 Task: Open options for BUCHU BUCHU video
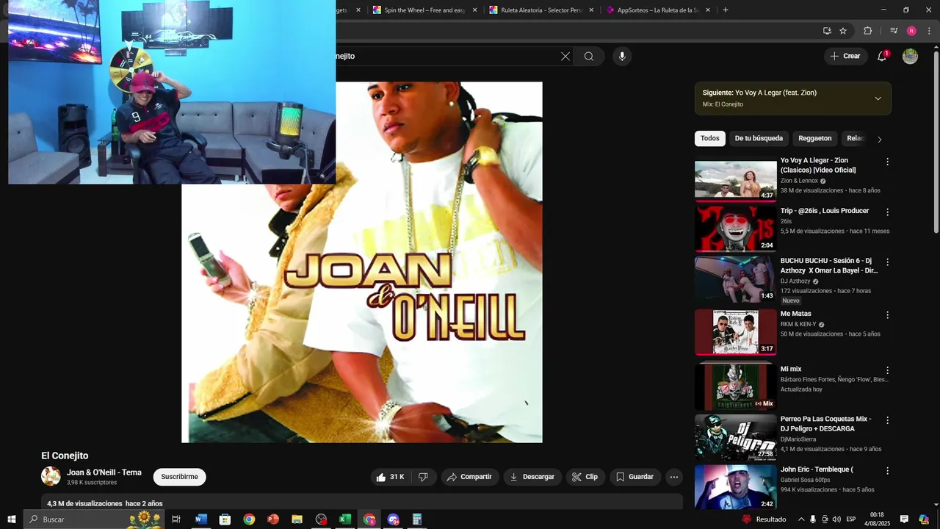click(x=887, y=262)
